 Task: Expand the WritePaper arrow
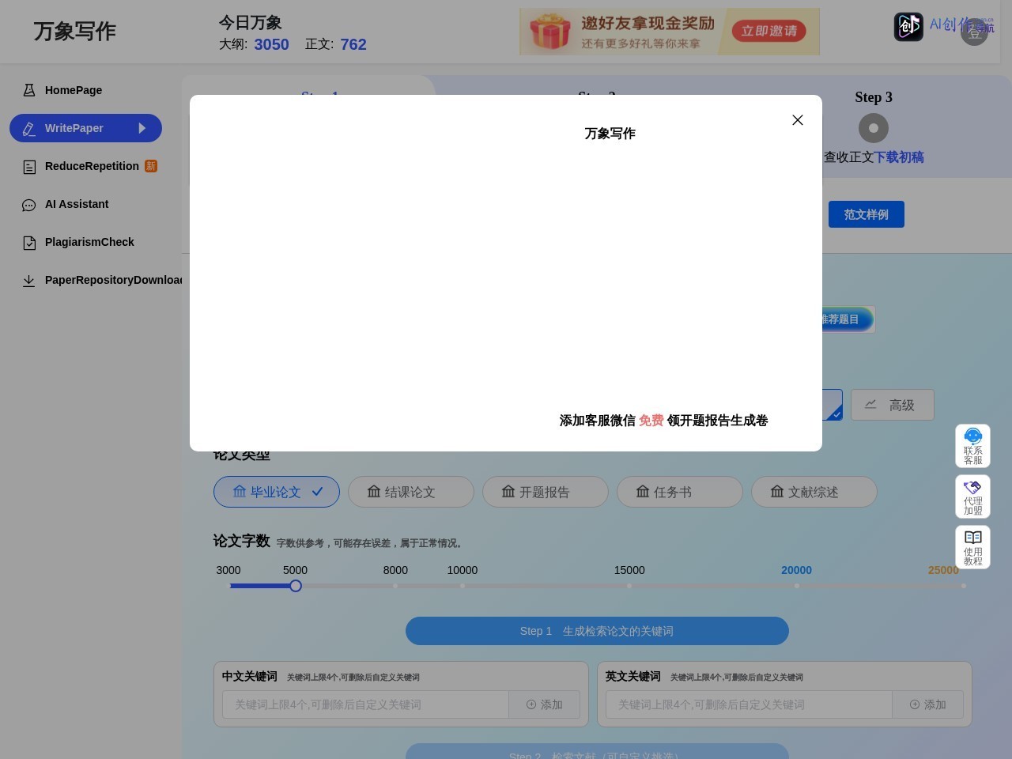142,128
